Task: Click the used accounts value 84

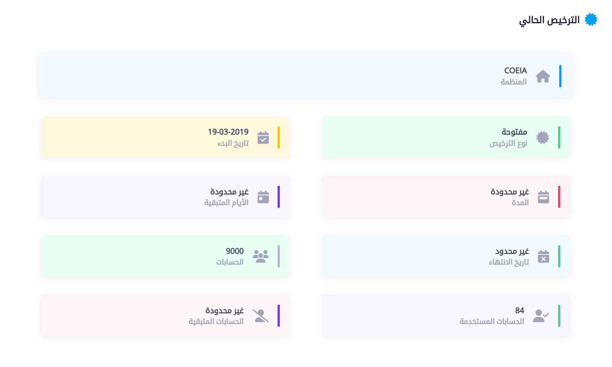Action: coord(519,311)
